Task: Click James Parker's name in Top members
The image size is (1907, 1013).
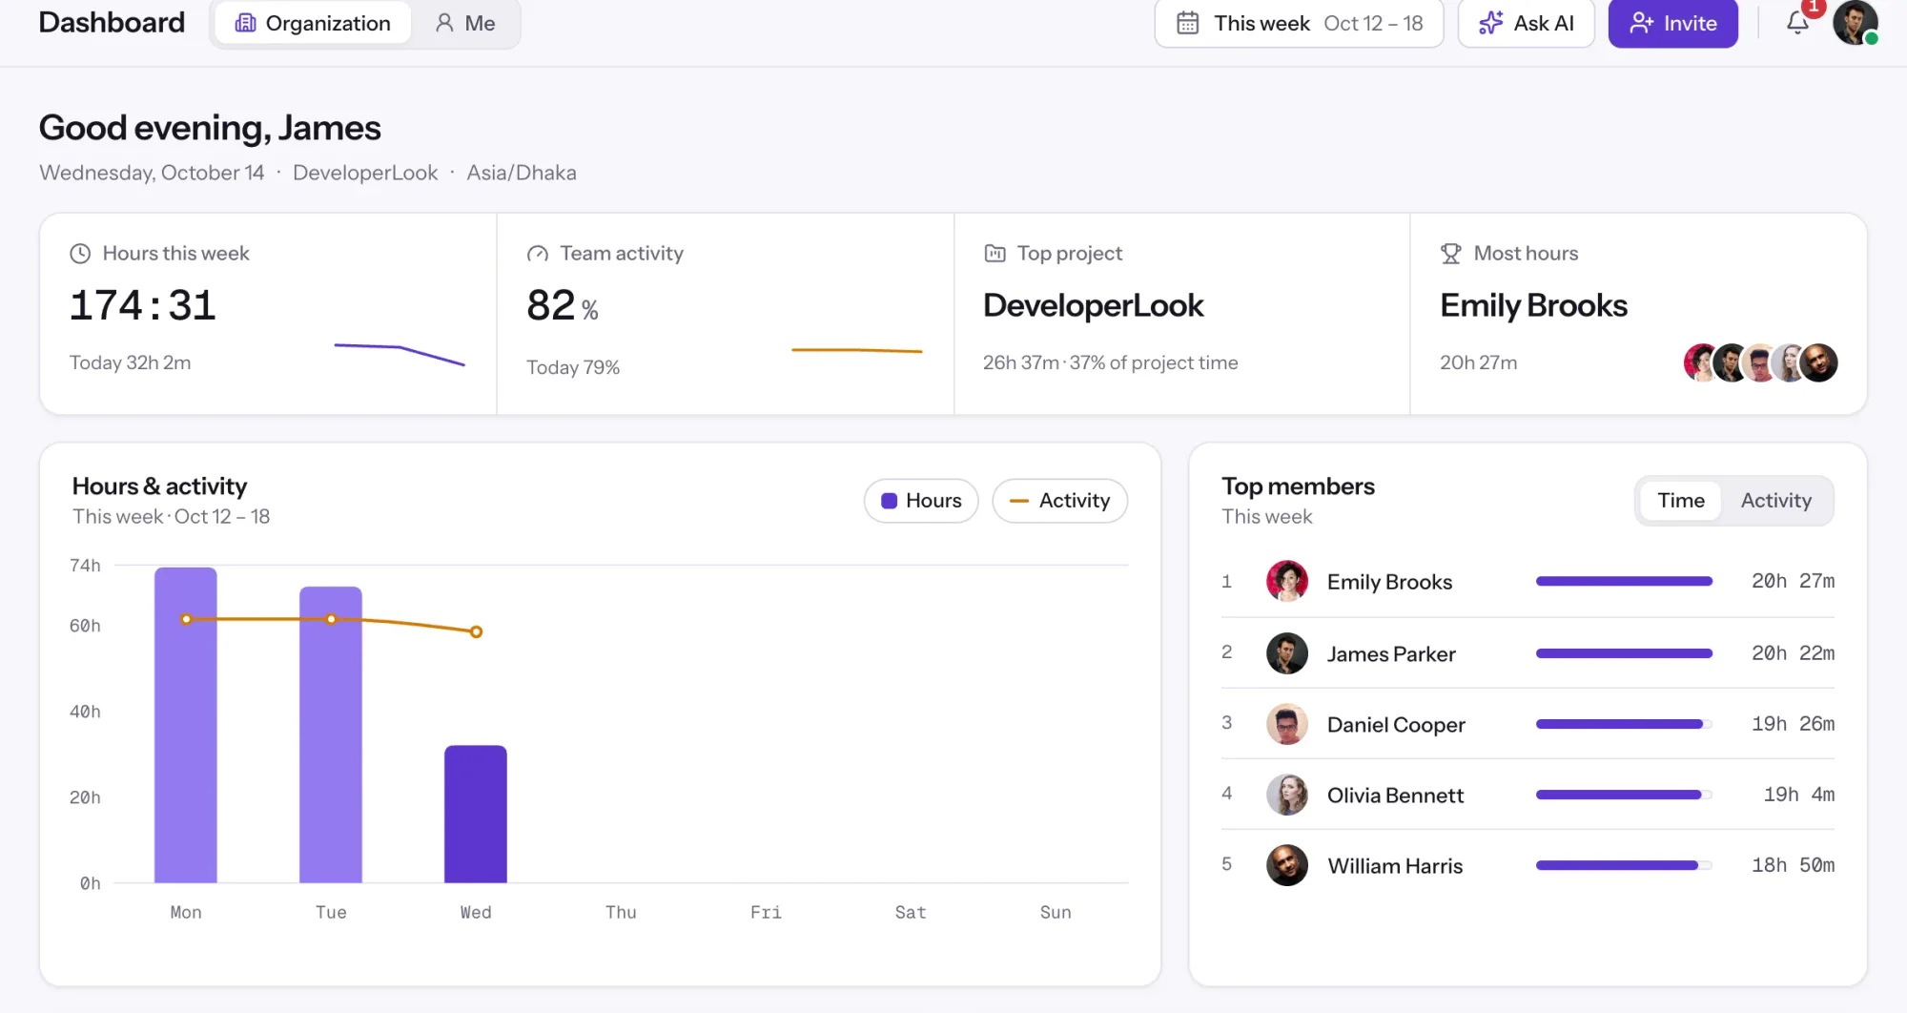Action: click(x=1391, y=653)
